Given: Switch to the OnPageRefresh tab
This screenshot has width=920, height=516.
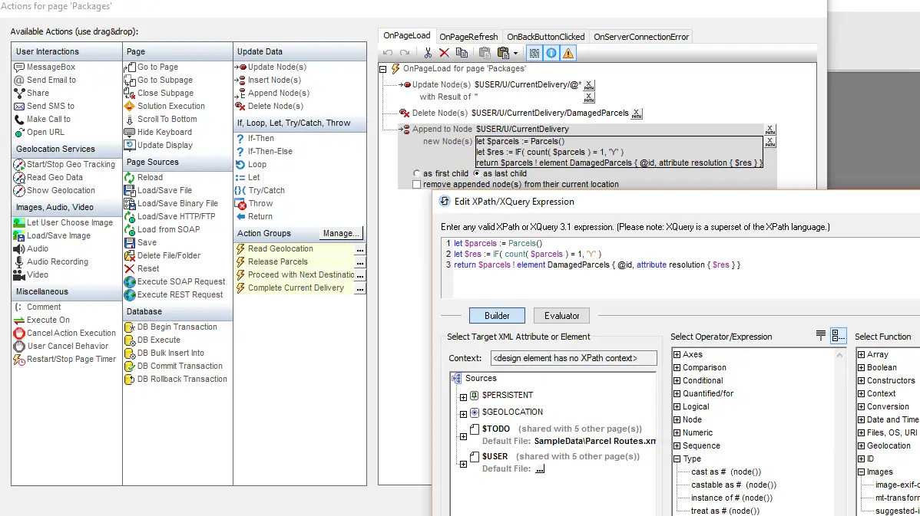Looking at the screenshot, I should [x=468, y=37].
